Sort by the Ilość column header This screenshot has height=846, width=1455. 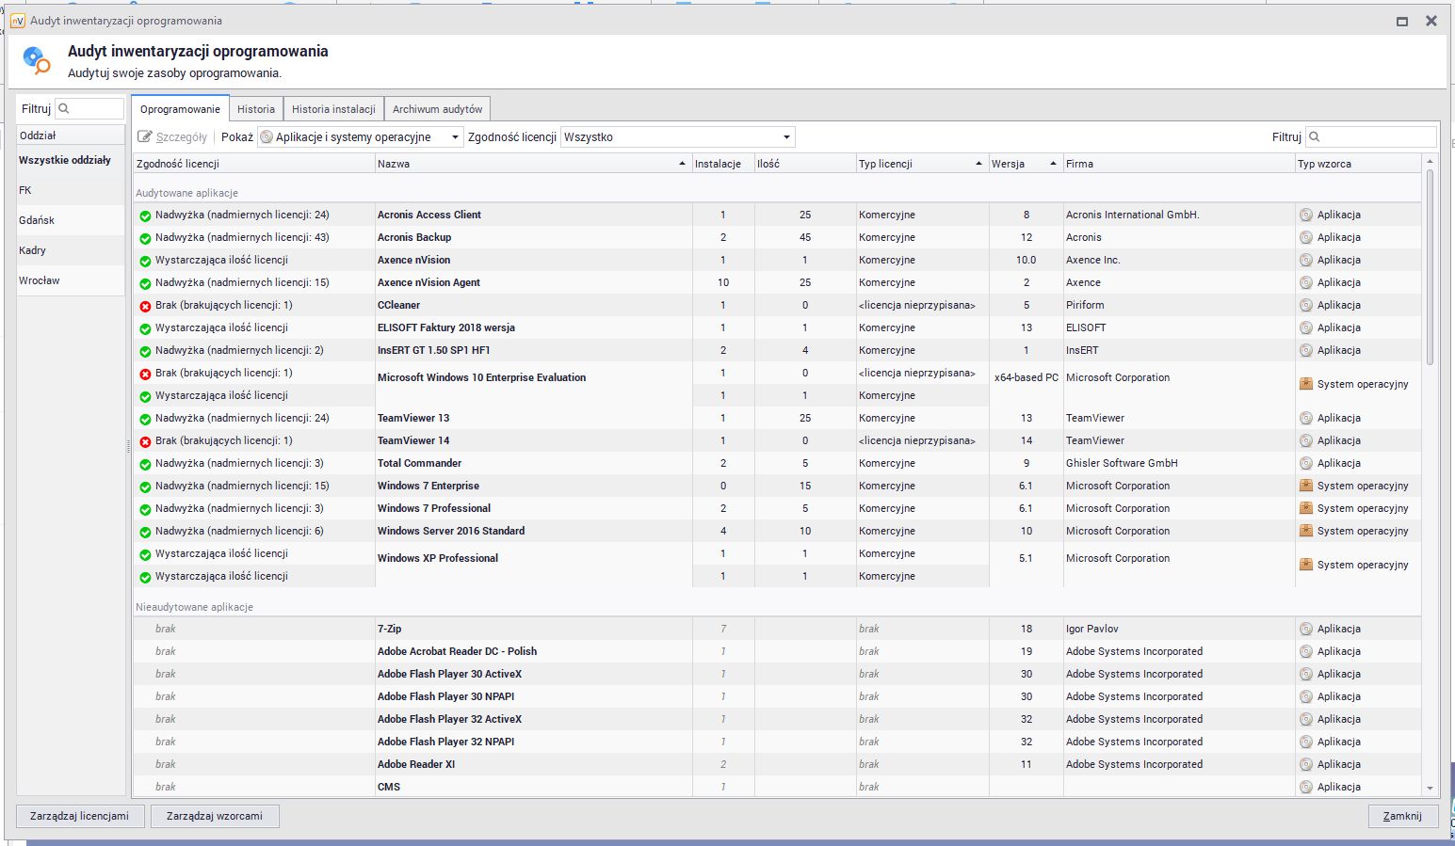(x=804, y=164)
